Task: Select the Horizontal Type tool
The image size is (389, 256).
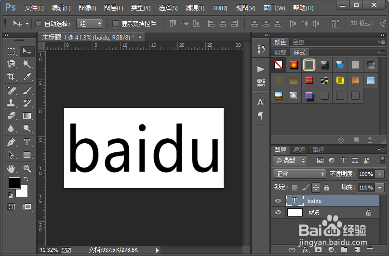Action: pos(27,142)
